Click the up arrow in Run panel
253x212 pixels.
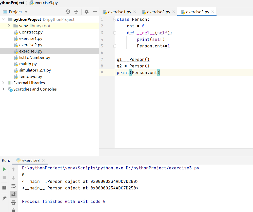[13, 169]
